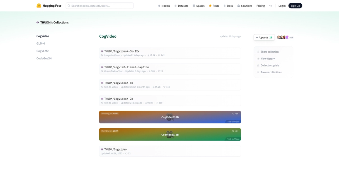This screenshot has height=191, width=339.
Task: Click the Posts yellow dot icon
Action: coord(210,6)
